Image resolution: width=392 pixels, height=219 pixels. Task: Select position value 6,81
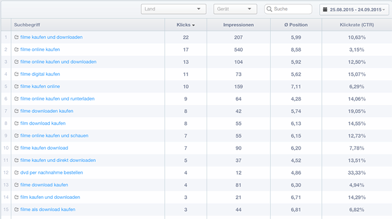(x=296, y=210)
